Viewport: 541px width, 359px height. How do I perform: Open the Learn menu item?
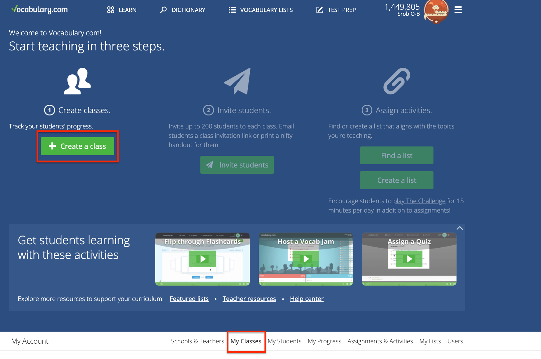pos(122,10)
